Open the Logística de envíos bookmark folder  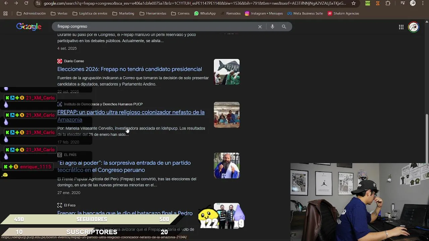pos(90,13)
